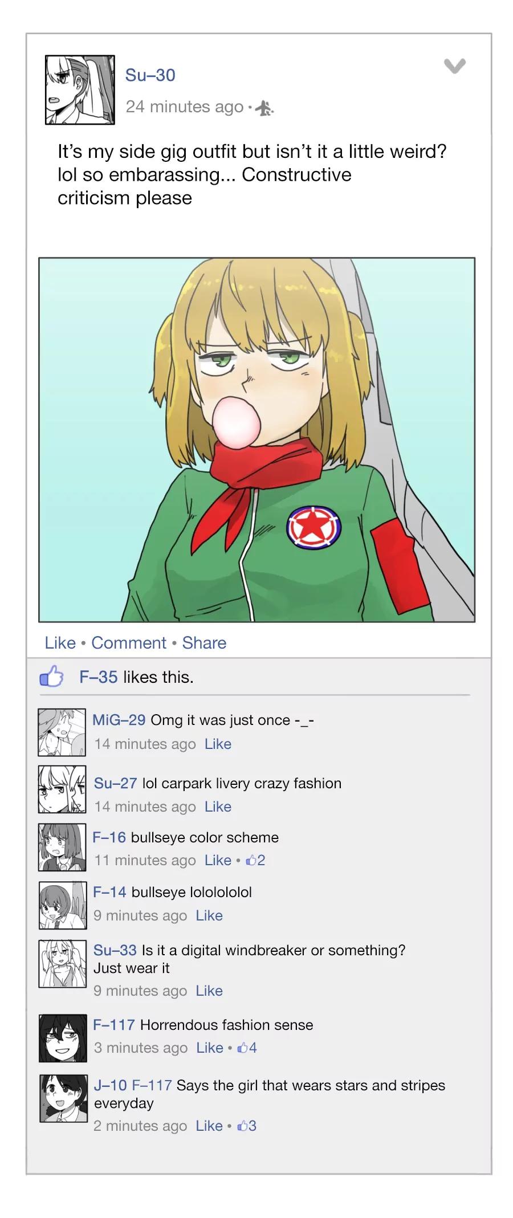This screenshot has height=1218, width=513.
Task: Click F-117's dark-haired comment avatar
Action: coord(63,1038)
